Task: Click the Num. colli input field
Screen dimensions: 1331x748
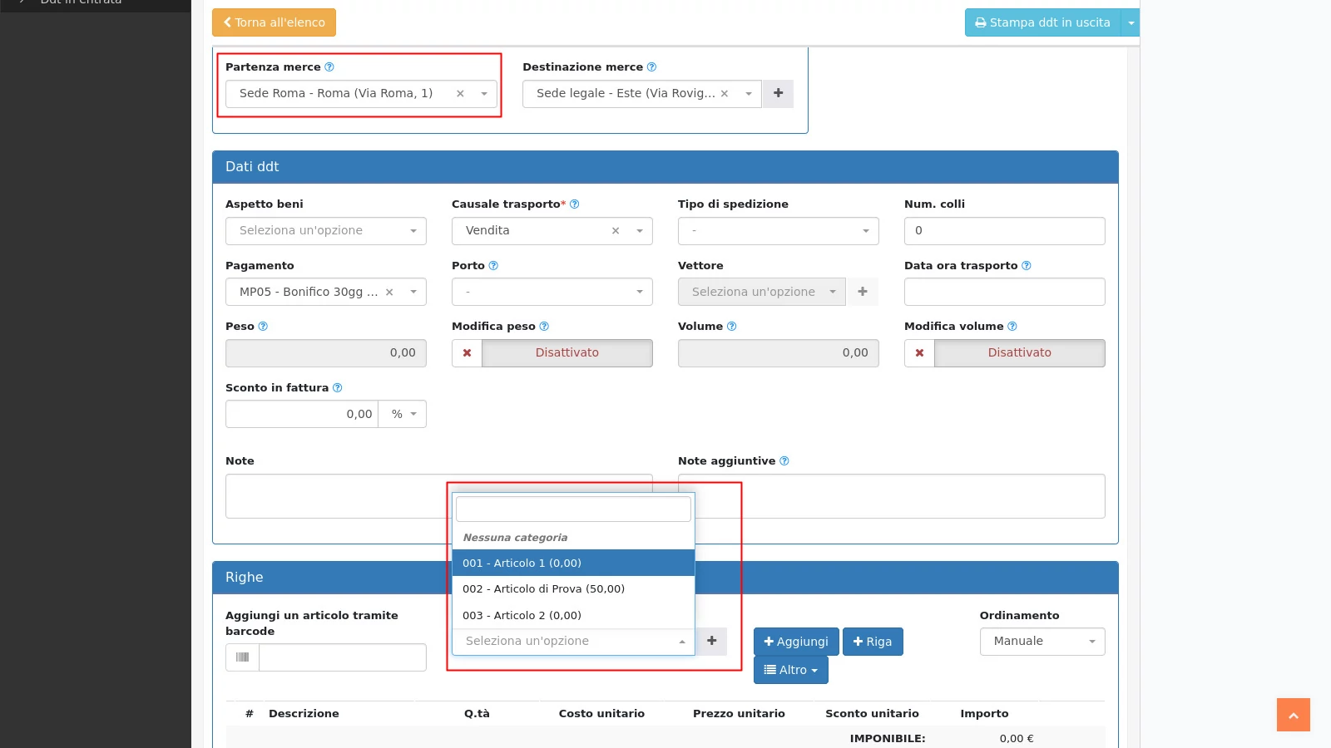Action: click(x=1005, y=231)
